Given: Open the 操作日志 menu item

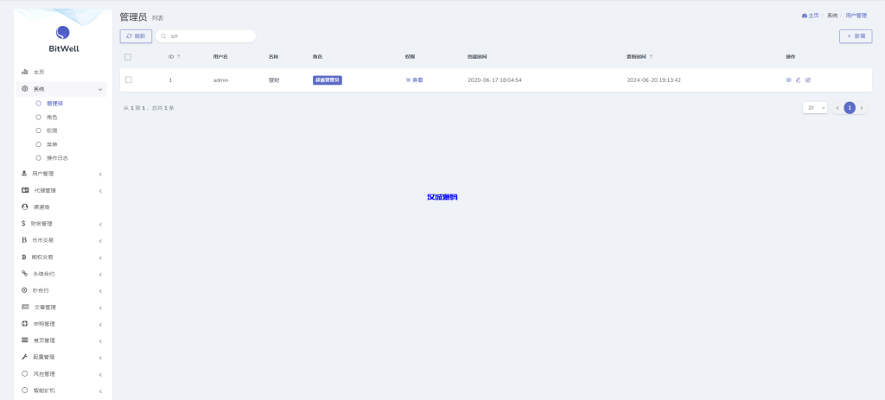Looking at the screenshot, I should 57,158.
